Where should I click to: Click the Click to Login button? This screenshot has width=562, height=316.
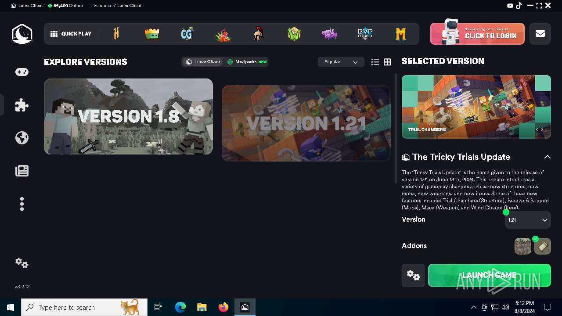click(x=477, y=34)
